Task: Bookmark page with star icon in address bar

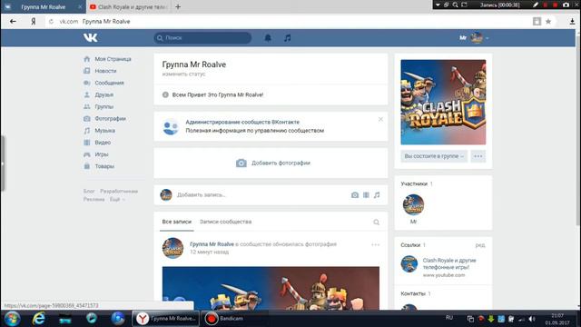Action: [x=548, y=22]
